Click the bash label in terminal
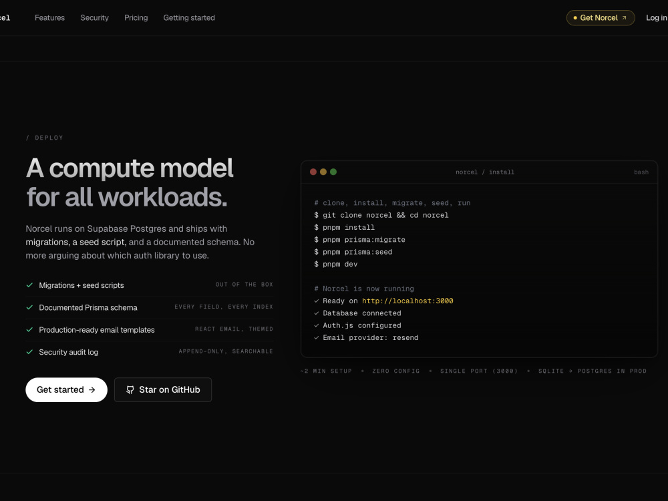Image resolution: width=668 pixels, height=501 pixels. pyautogui.click(x=641, y=172)
